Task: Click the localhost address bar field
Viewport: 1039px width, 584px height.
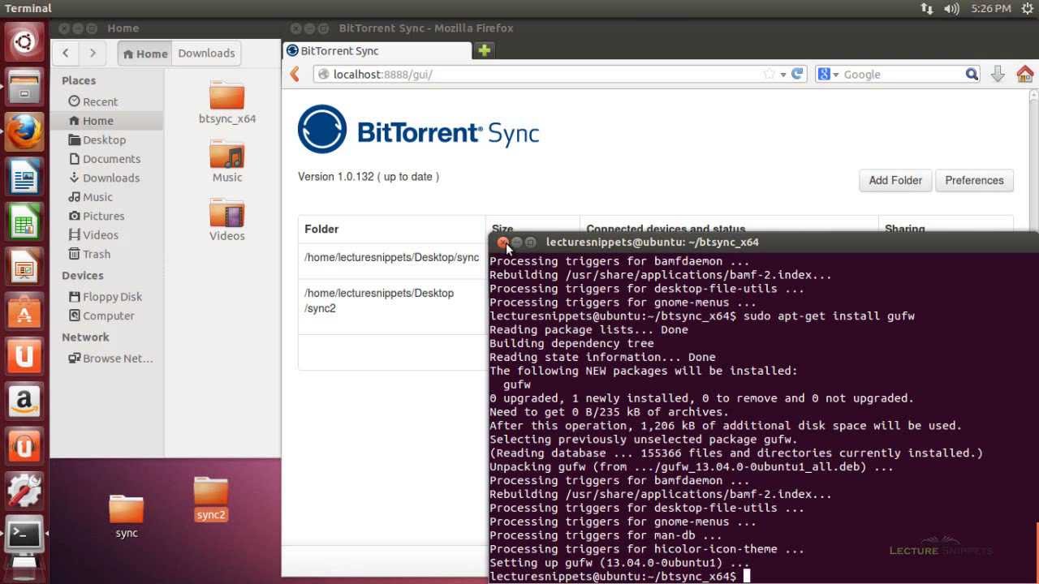Action: (536, 75)
